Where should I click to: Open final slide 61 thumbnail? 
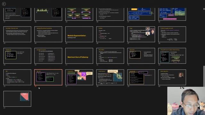click(17, 99)
